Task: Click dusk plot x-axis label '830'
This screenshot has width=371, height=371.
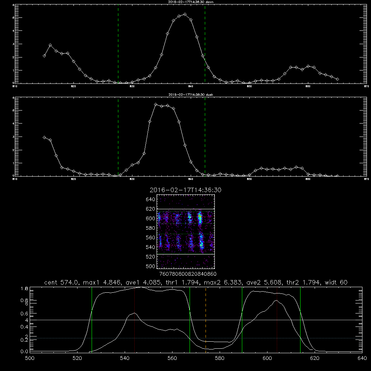Action: [x=132, y=179]
